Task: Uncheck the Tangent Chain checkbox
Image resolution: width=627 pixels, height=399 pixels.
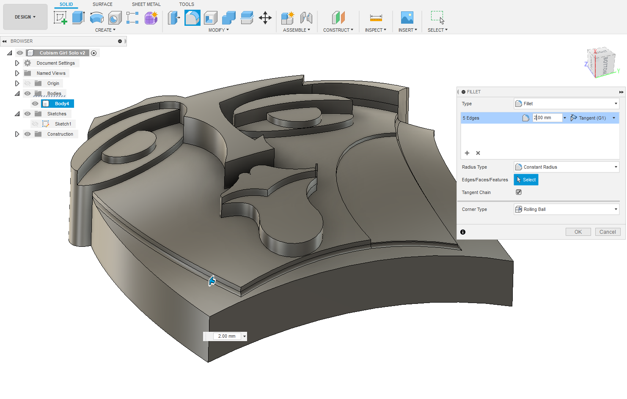Action: click(519, 192)
